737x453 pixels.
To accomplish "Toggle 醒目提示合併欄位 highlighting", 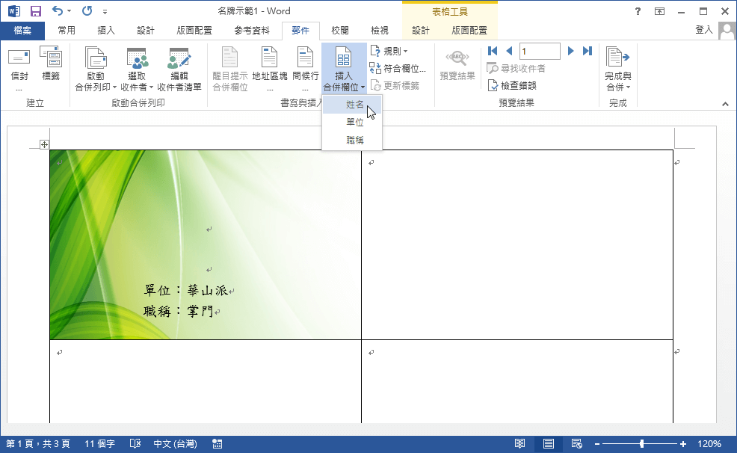I will click(x=229, y=66).
